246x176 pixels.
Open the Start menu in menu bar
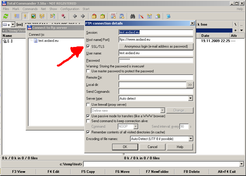tap(86, 9)
